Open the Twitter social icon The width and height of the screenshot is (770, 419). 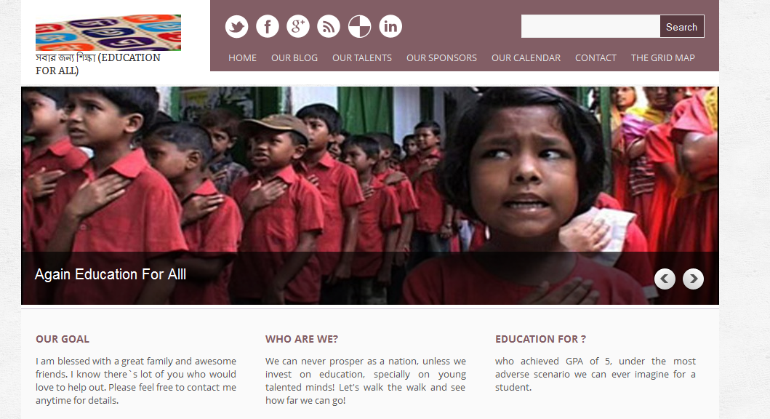pyautogui.click(x=237, y=26)
